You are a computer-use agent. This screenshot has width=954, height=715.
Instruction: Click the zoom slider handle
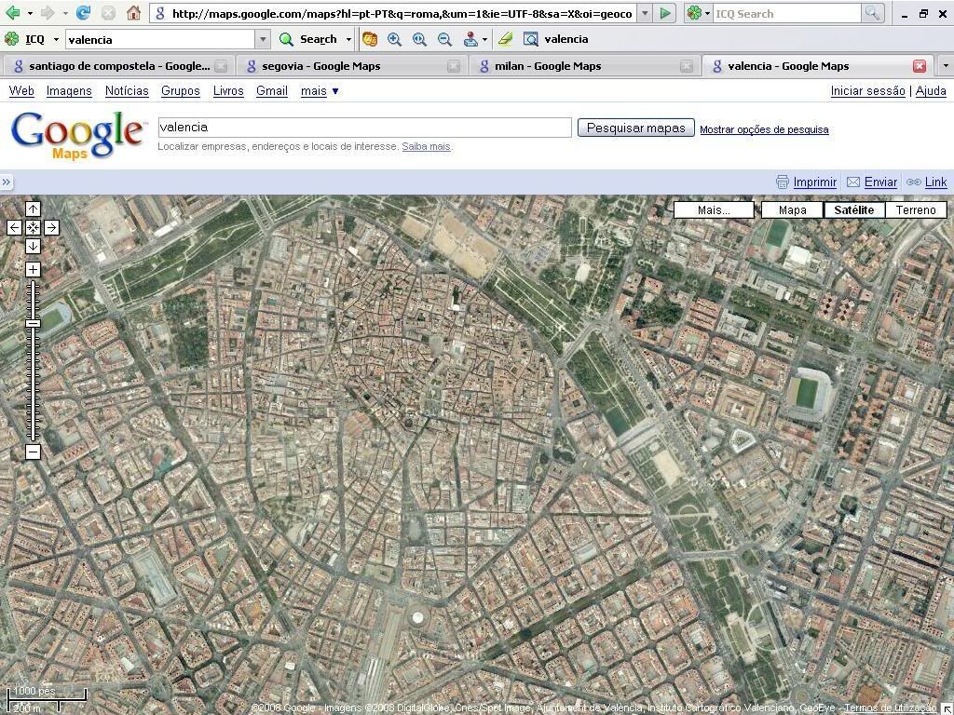33,323
